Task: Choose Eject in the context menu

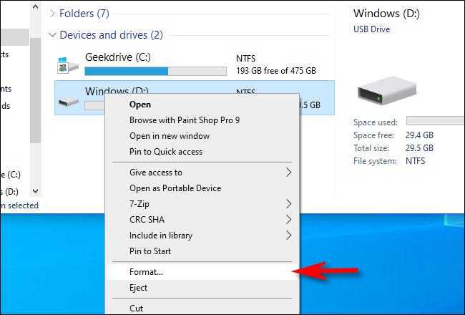Action: click(138, 288)
